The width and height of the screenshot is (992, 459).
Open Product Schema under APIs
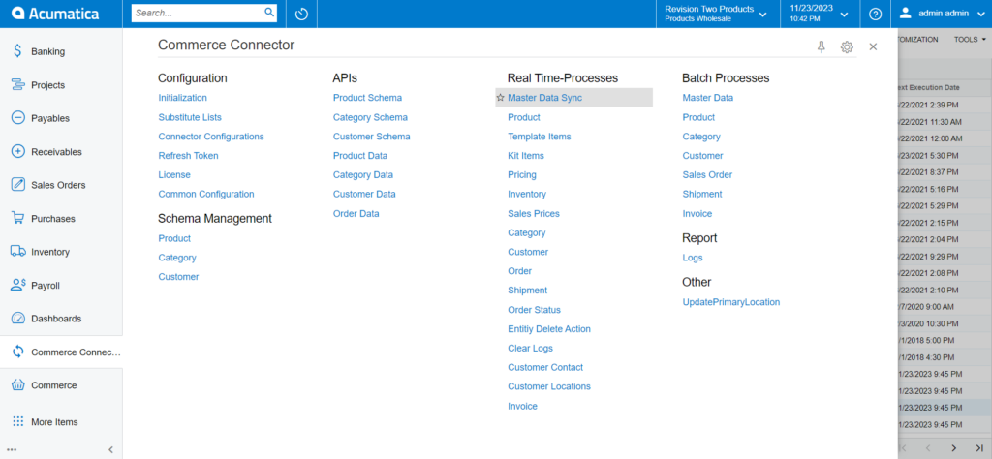(x=367, y=98)
